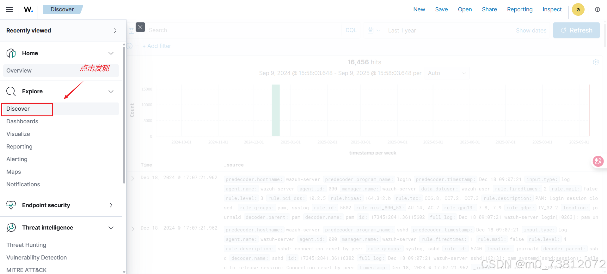The image size is (607, 274).
Task: Click the Last 1 year time range
Action: click(x=402, y=31)
